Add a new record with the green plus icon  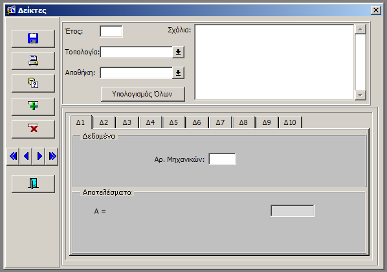click(x=33, y=106)
